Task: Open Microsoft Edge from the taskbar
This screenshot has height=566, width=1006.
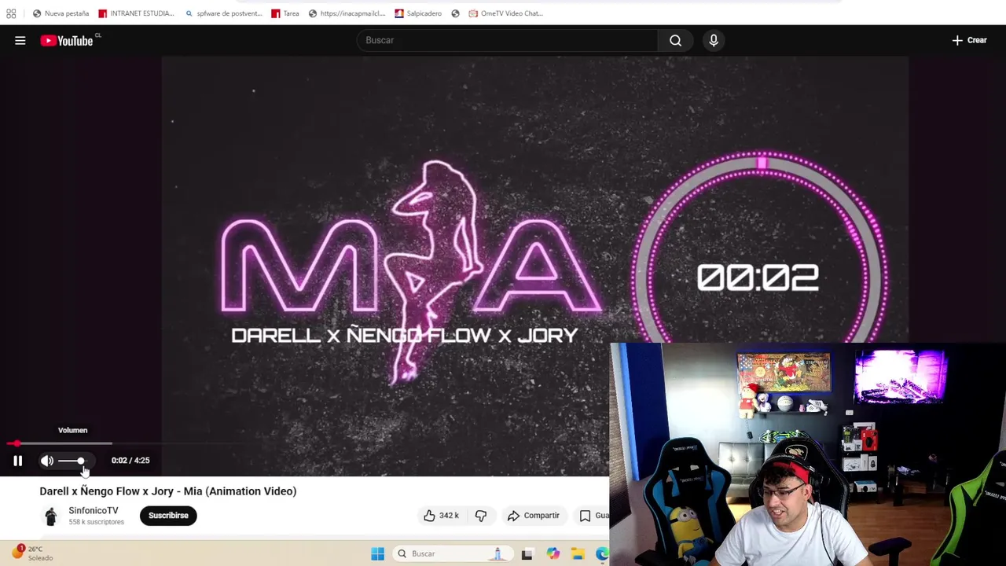Action: [x=602, y=553]
